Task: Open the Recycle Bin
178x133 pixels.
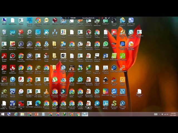Action: [x=4, y=33]
